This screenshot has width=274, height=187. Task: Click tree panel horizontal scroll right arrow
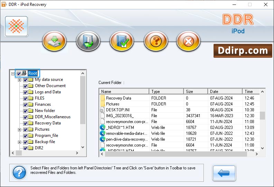77,153
